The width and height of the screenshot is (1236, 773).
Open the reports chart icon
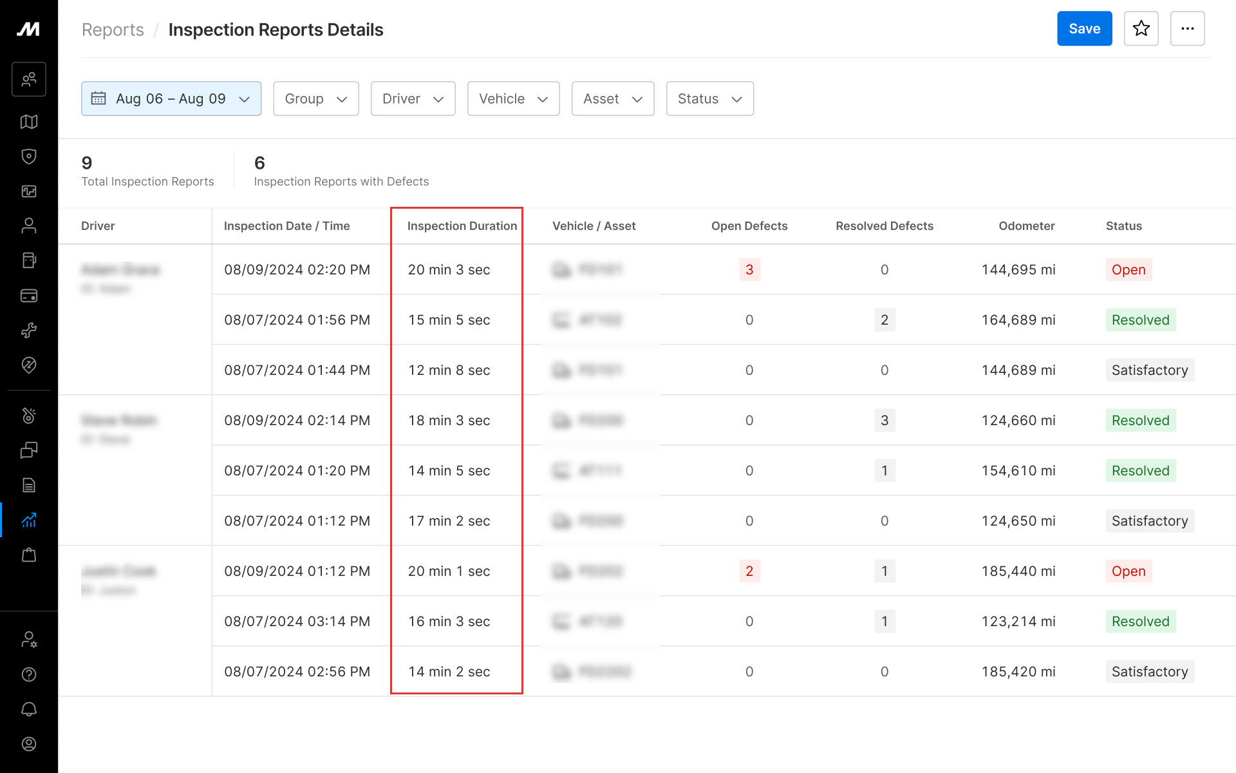[x=29, y=520]
